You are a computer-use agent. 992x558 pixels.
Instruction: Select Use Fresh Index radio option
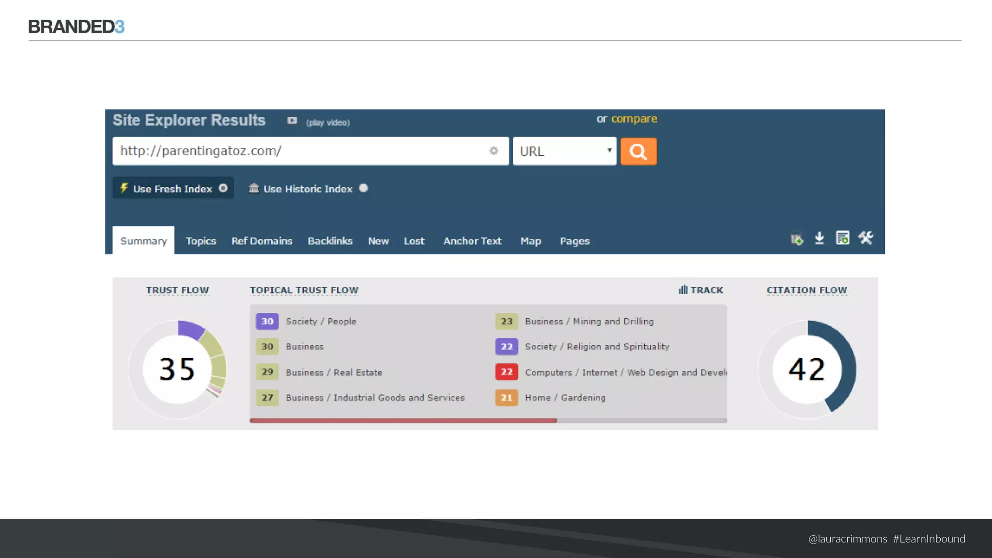coord(223,188)
